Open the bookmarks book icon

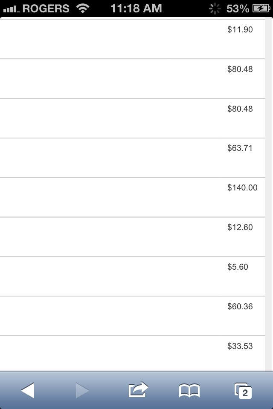pyautogui.click(x=189, y=391)
